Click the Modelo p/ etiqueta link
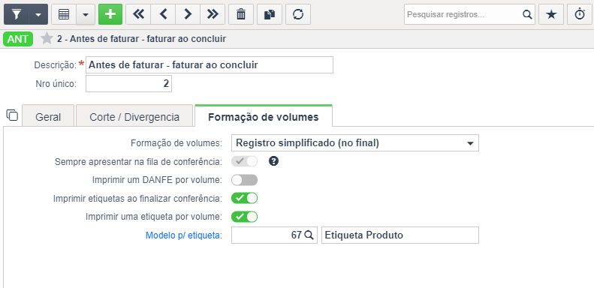The image size is (594, 288). point(184,235)
